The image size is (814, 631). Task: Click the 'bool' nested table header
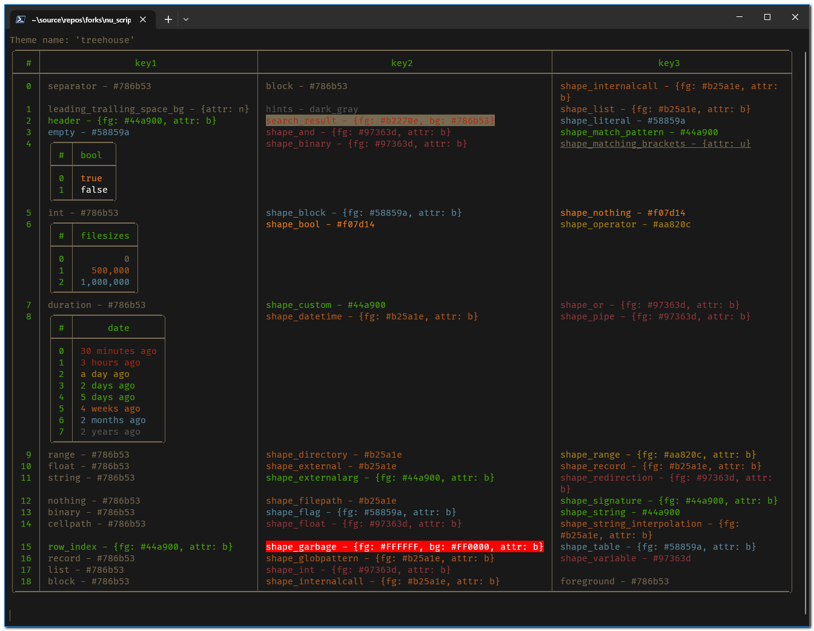click(x=91, y=155)
